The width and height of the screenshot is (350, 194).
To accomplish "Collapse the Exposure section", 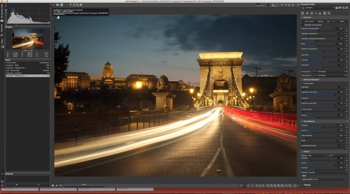I will click(302, 18).
